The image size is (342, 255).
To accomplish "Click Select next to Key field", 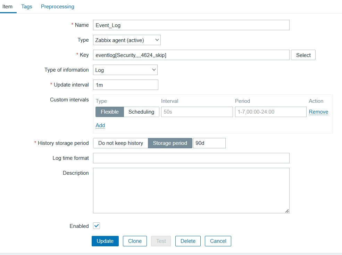I will [303, 55].
